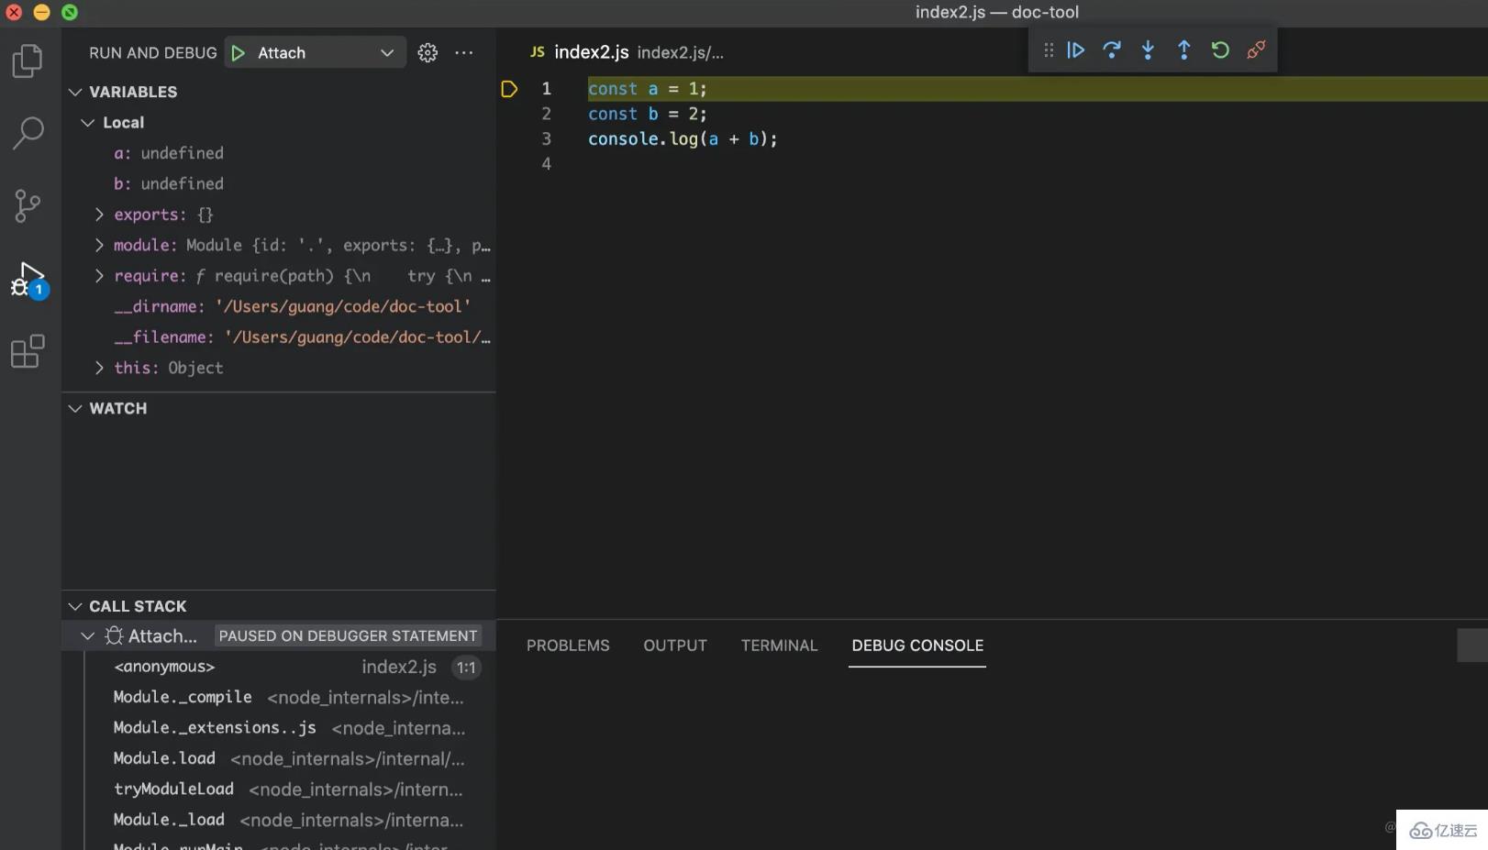The height and width of the screenshot is (850, 1488).
Task: Select the Module.load stack frame
Action: tap(279, 758)
